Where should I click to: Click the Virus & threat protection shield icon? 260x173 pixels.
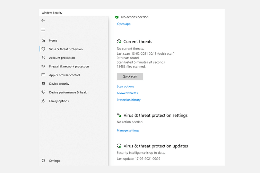click(43, 49)
